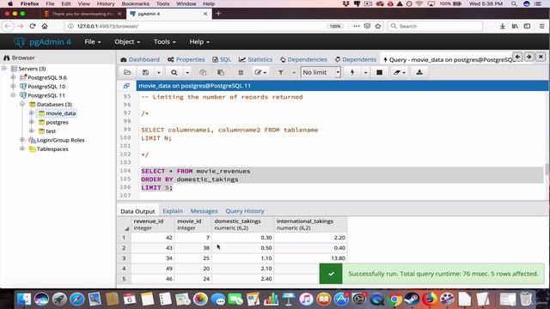The image size is (550, 309).
Task: Collapse the Databases (3) node
Action: [x=22, y=104]
